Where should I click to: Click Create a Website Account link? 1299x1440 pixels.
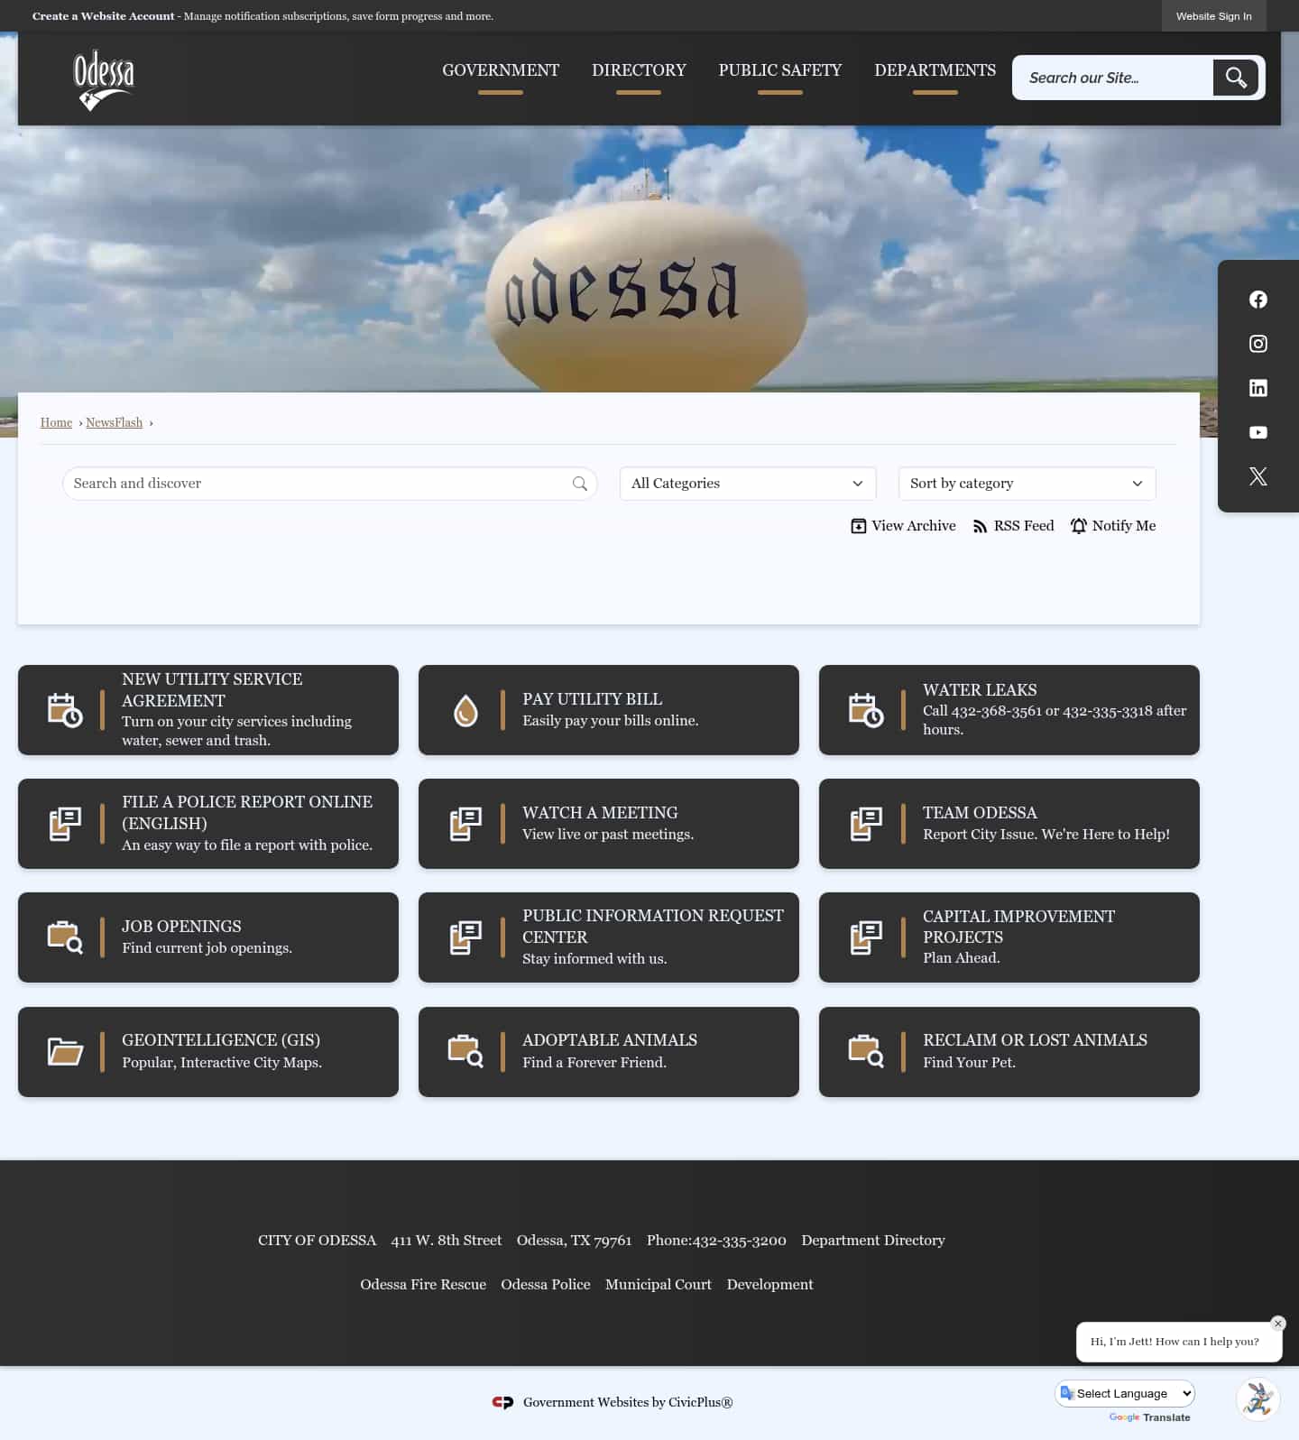click(x=104, y=16)
